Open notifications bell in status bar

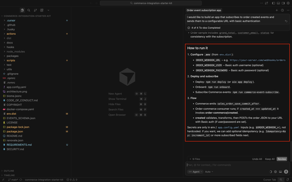click(x=288, y=180)
